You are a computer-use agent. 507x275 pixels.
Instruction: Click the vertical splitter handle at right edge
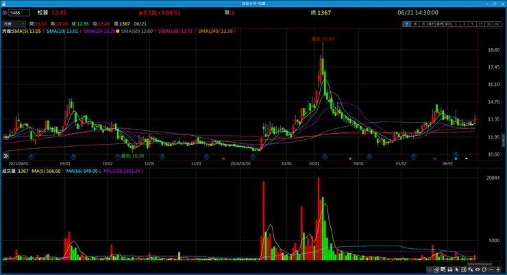point(503,140)
